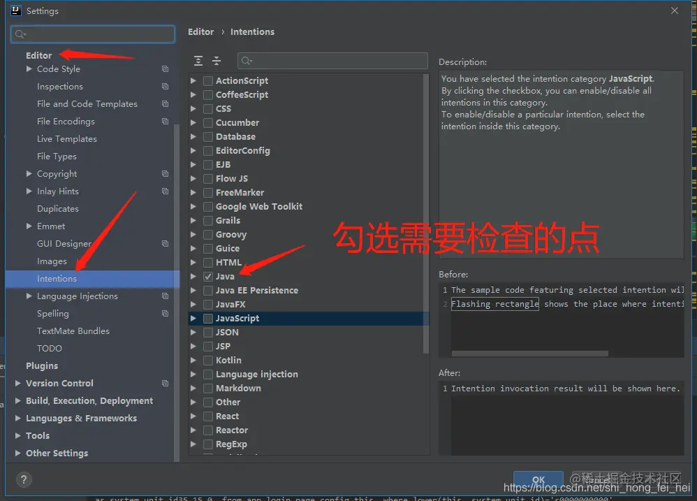This screenshot has width=697, height=501.
Task: Open the Images settings page
Action: pos(52,261)
